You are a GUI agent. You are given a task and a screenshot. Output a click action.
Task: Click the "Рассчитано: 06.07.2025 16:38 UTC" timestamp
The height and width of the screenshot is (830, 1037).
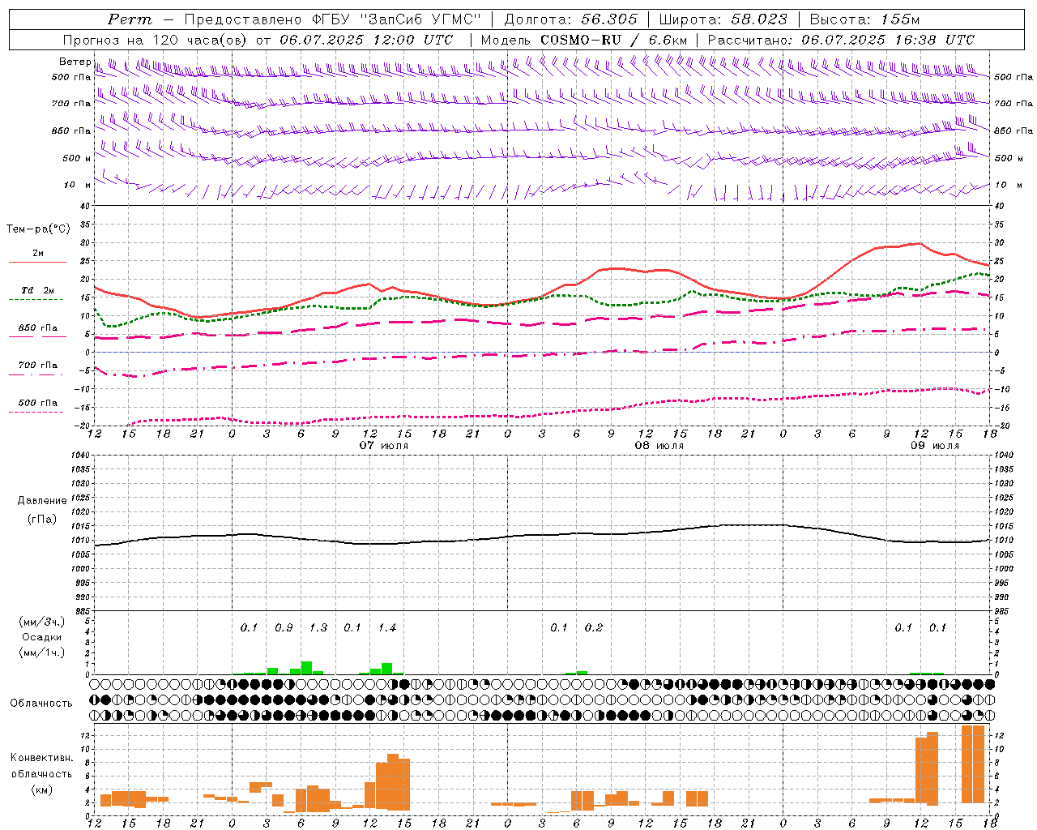[841, 40]
